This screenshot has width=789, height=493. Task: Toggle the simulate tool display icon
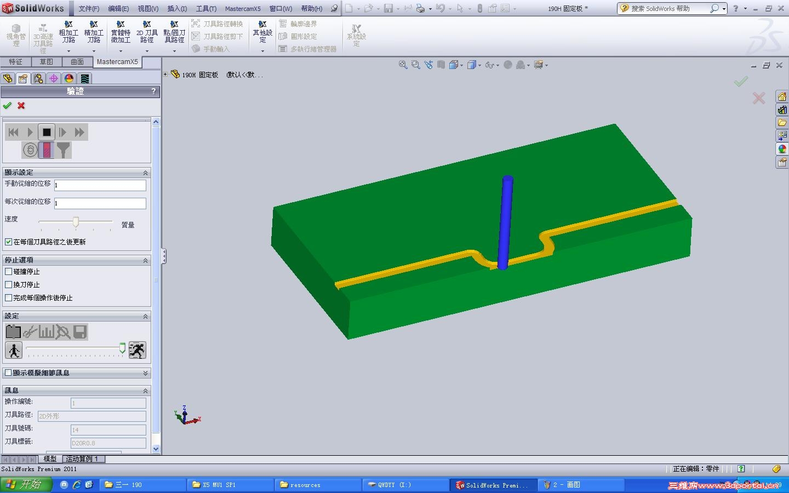[x=47, y=150]
